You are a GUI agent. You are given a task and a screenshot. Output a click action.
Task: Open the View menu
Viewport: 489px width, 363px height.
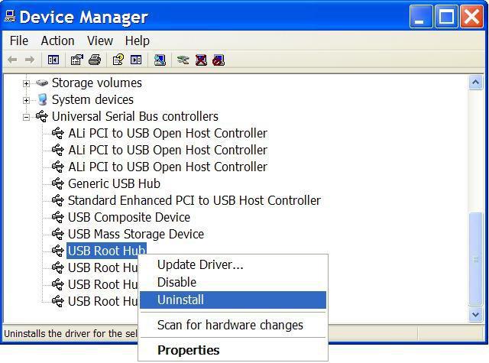coord(100,41)
